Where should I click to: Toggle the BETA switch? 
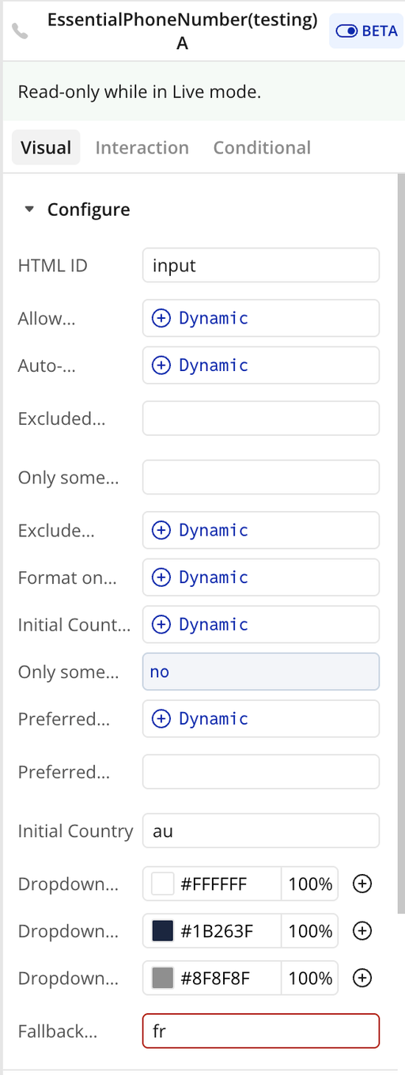(x=366, y=32)
